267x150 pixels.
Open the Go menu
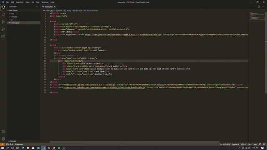click(33, 2)
